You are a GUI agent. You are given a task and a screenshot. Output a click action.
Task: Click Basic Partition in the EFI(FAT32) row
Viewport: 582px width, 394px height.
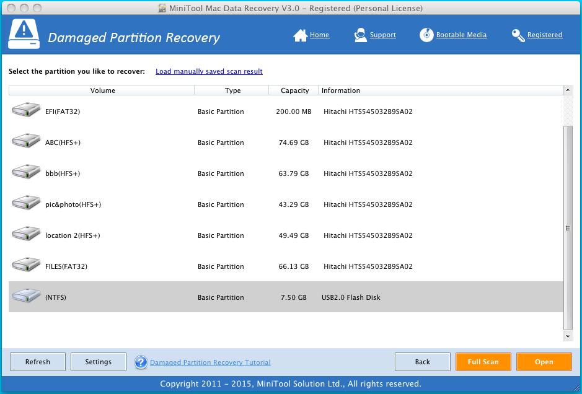click(x=221, y=112)
